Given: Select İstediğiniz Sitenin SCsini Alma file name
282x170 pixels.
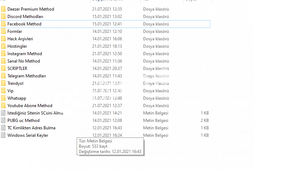Looking at the screenshot, I should [35, 113].
